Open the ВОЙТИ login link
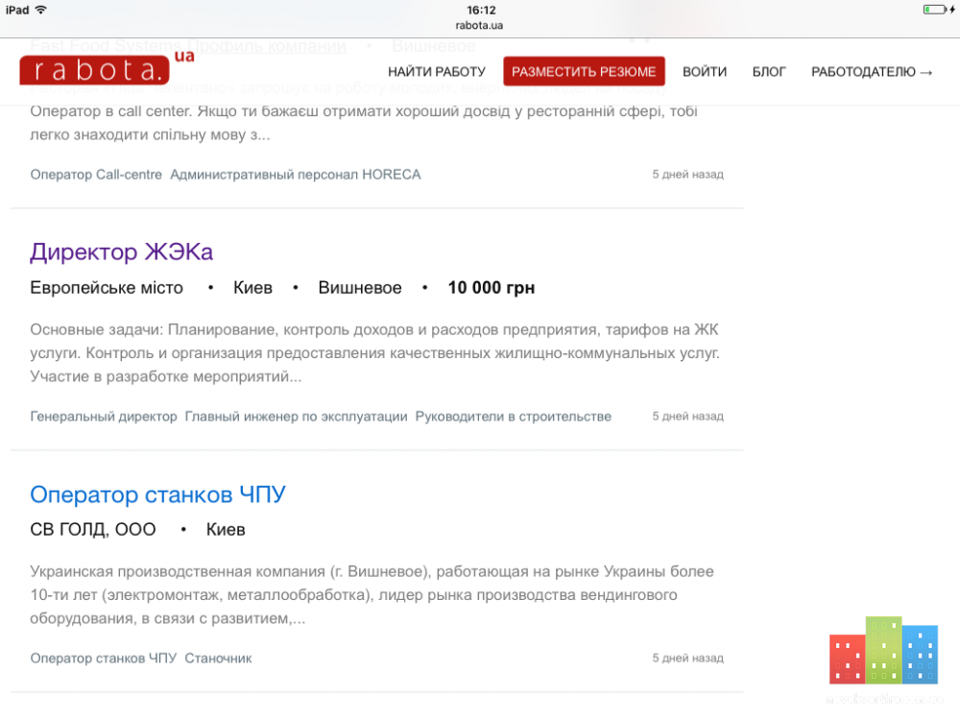The image size is (960, 720). point(705,72)
